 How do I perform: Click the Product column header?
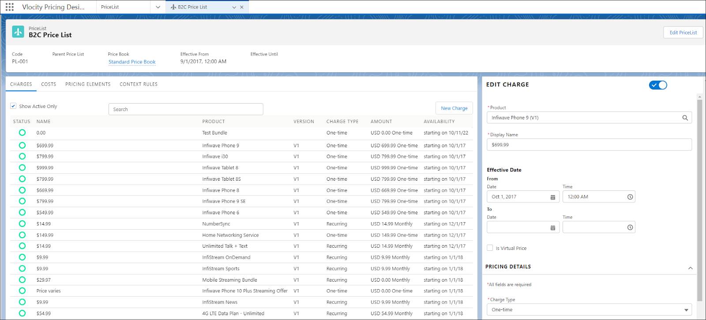click(x=214, y=121)
